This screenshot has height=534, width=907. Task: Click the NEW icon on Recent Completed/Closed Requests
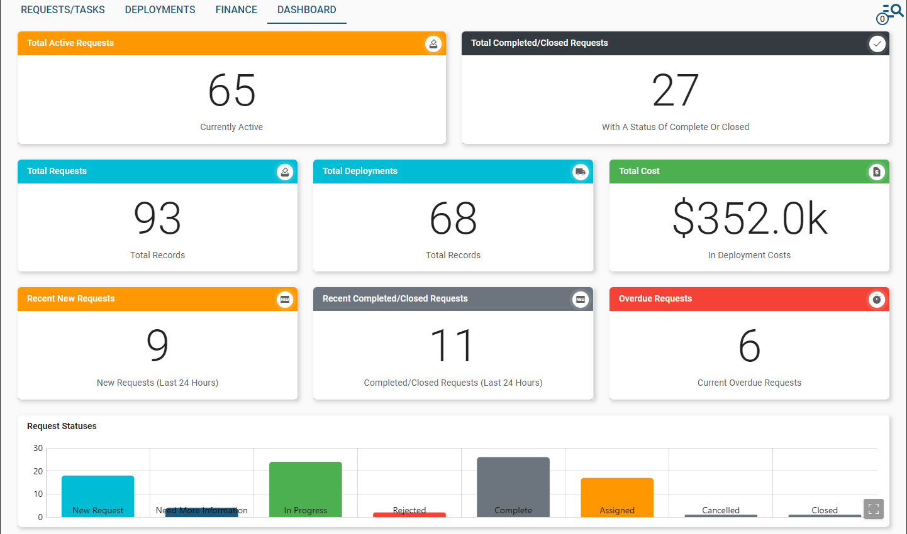click(x=581, y=299)
